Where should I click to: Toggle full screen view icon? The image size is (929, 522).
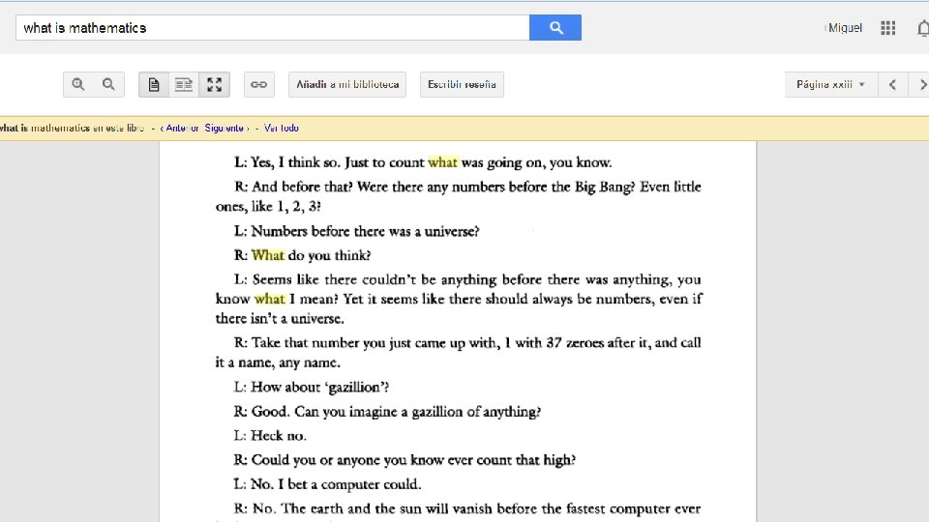point(215,85)
